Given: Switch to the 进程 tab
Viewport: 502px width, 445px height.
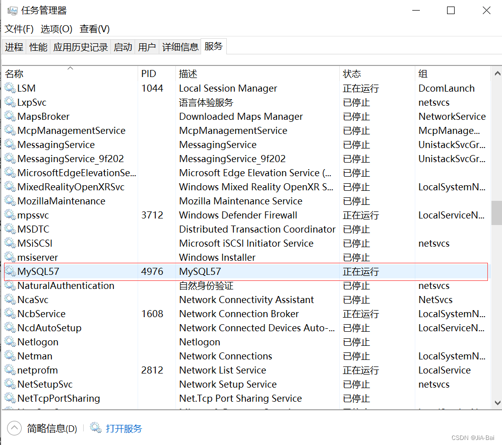Looking at the screenshot, I should coord(14,47).
